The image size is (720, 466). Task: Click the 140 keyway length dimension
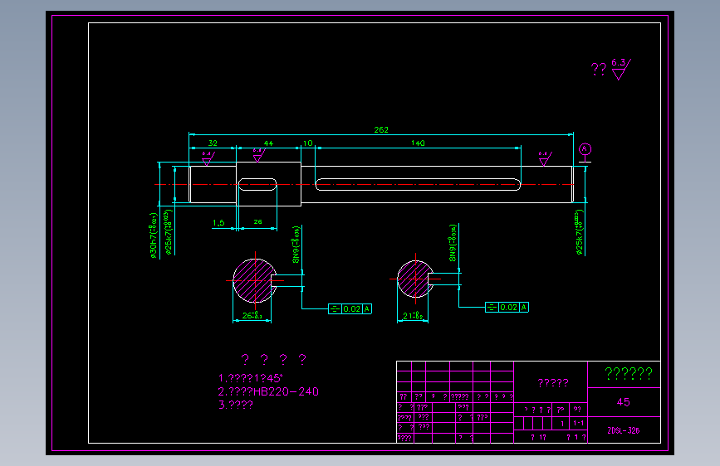418,143
